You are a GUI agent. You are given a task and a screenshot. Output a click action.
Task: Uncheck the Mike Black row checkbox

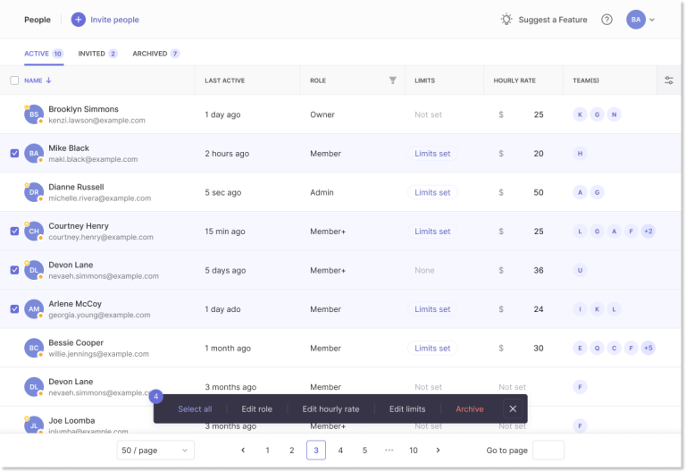[14, 153]
